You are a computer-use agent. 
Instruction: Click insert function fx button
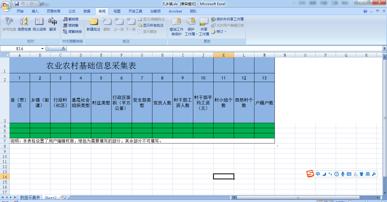63,48
